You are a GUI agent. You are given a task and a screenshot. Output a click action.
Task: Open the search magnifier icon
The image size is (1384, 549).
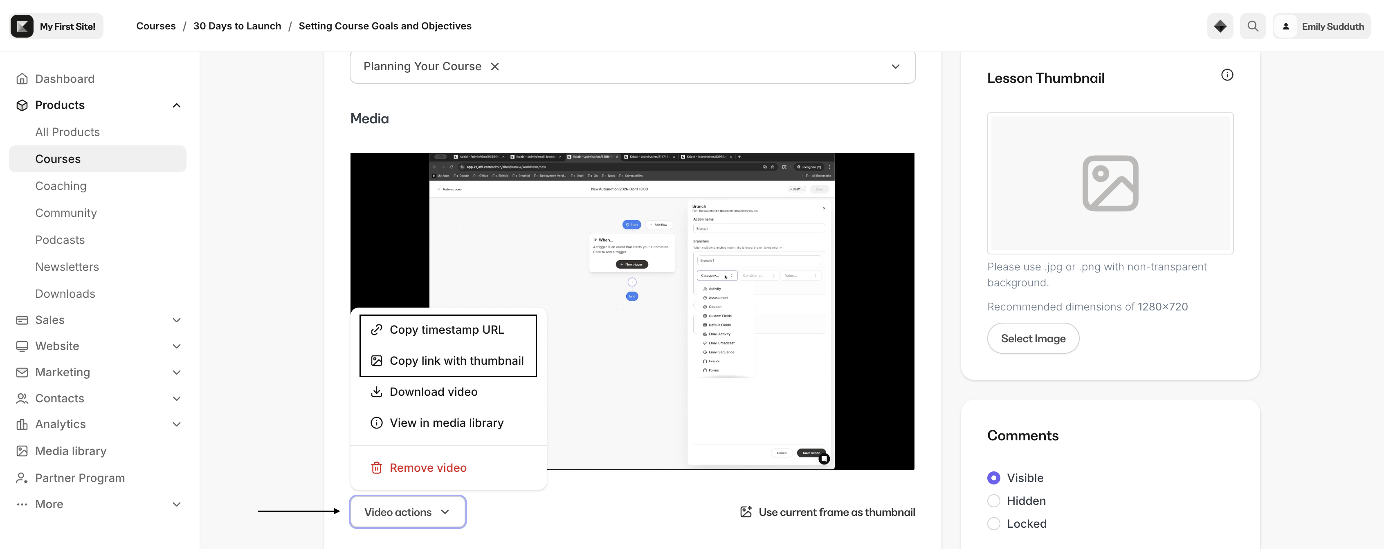[1252, 26]
